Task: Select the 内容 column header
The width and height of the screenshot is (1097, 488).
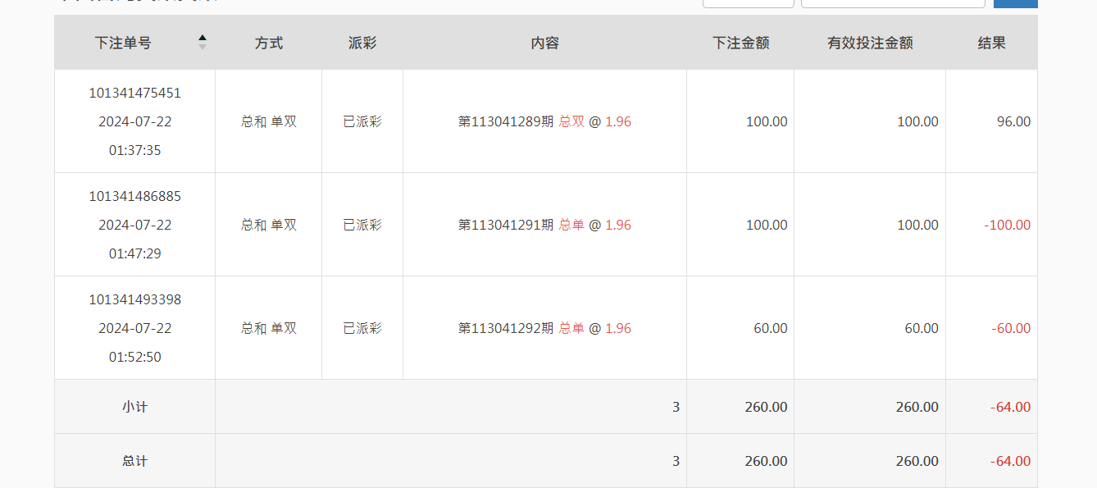Action: click(x=544, y=43)
